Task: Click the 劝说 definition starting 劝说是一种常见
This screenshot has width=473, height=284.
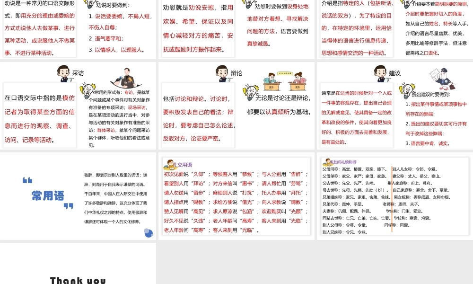Action: (x=40, y=28)
